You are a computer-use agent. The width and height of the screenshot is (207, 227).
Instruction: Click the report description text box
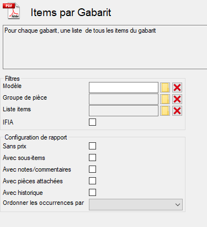pyautogui.click(x=105, y=47)
